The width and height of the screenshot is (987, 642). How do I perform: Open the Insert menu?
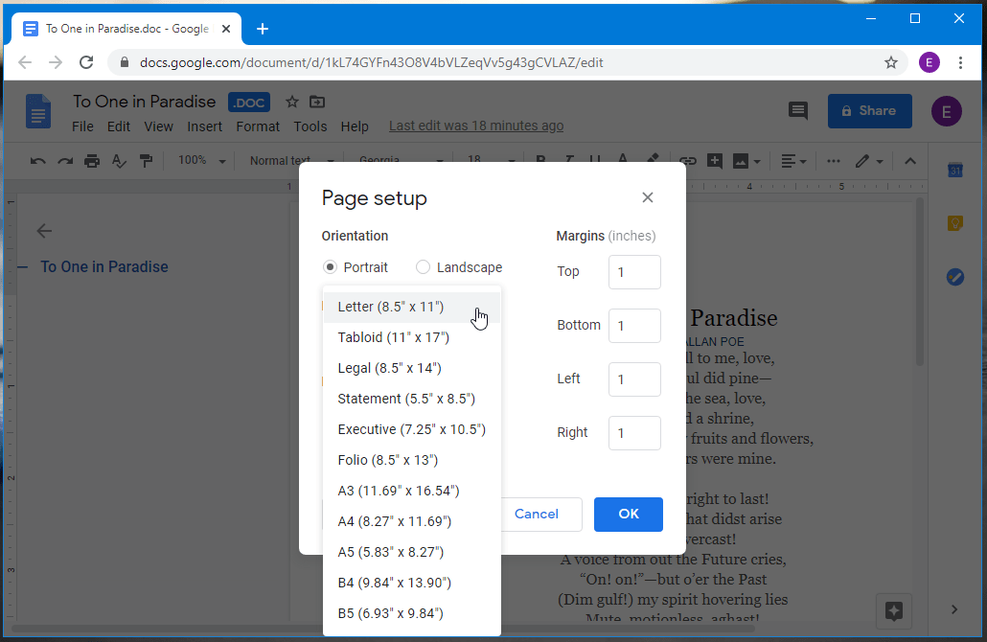(x=204, y=126)
